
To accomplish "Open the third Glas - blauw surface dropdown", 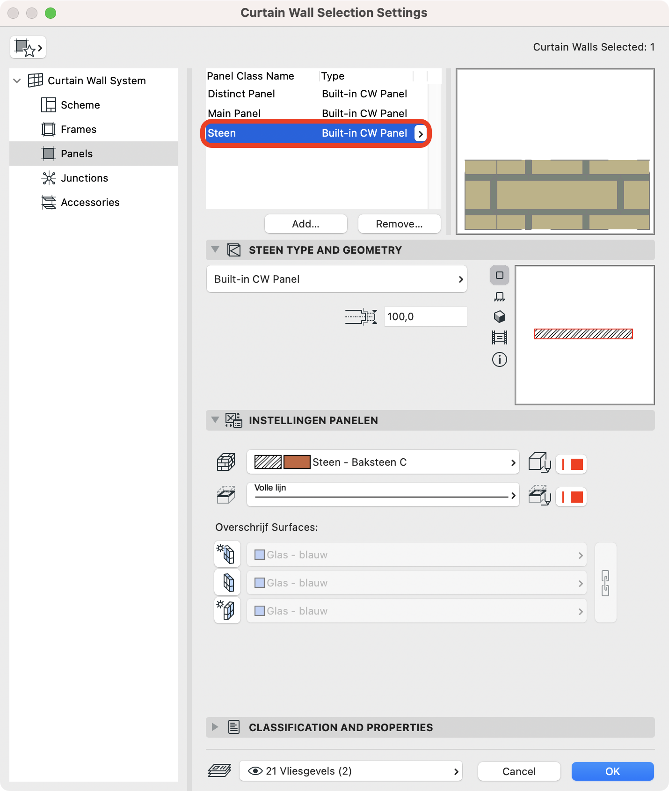I will 417,611.
